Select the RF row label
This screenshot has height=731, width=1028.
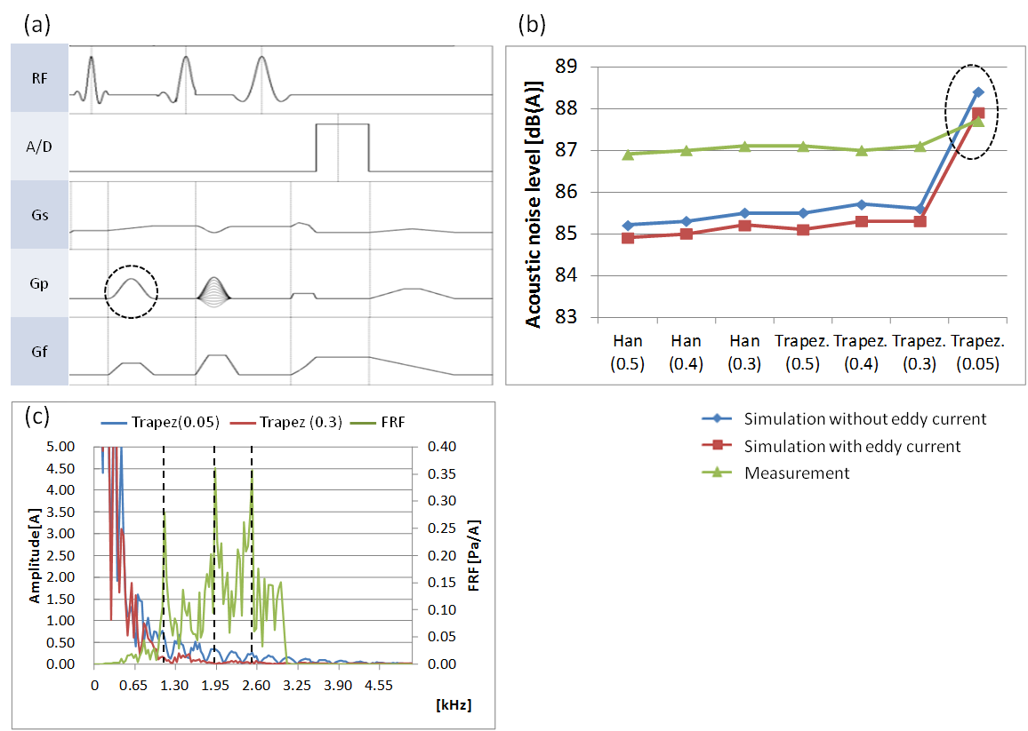pos(40,78)
